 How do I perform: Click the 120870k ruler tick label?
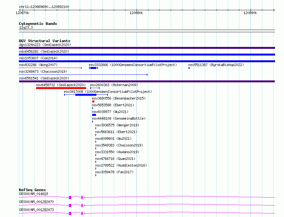click(x=22, y=13)
